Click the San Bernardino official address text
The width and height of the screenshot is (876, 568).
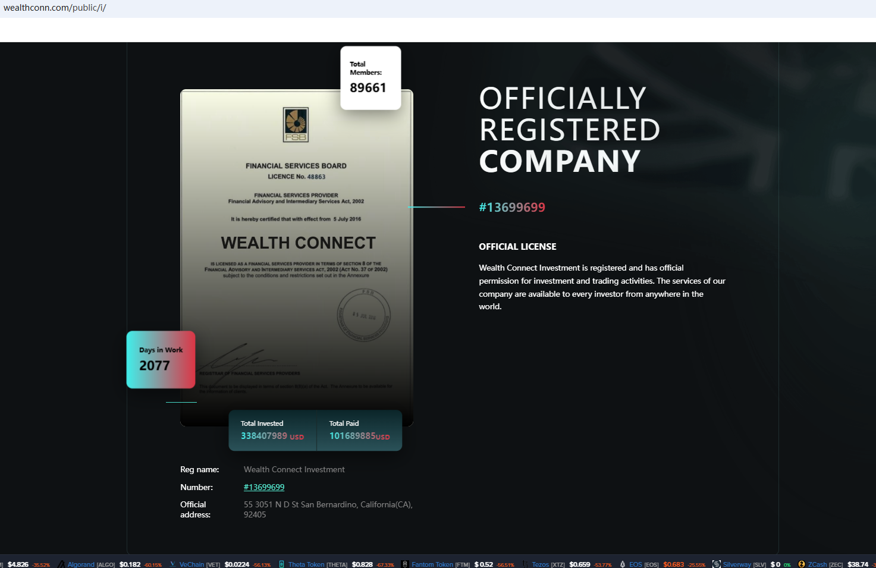point(328,509)
